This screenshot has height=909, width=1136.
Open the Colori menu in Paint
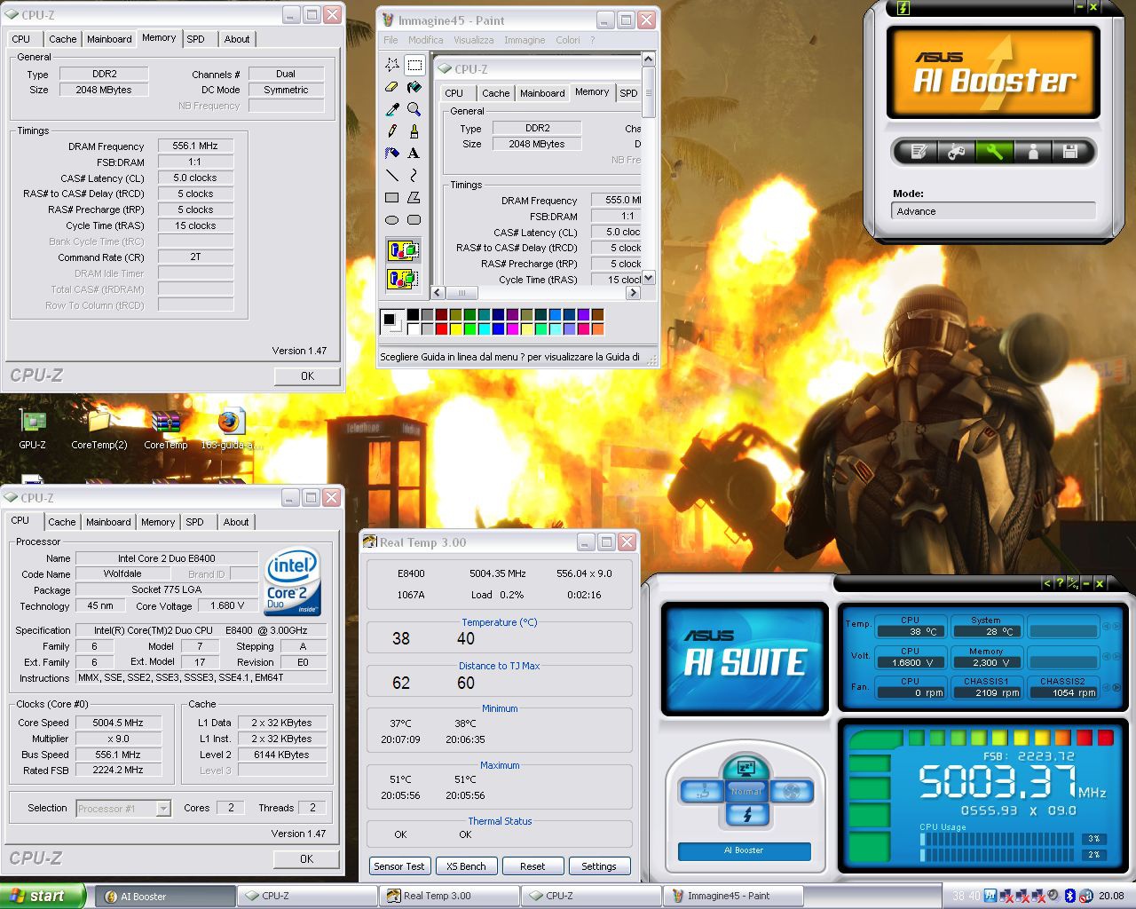pyautogui.click(x=568, y=40)
